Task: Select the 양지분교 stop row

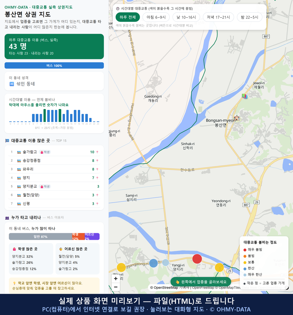Action: click(54, 186)
